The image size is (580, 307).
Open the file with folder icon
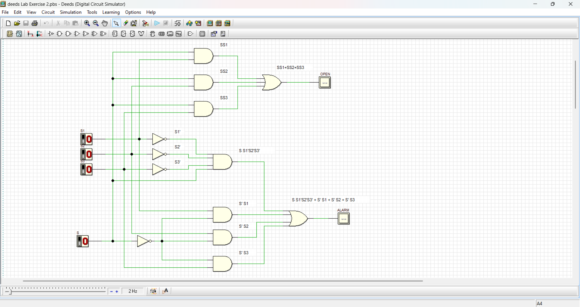pyautogui.click(x=17, y=23)
